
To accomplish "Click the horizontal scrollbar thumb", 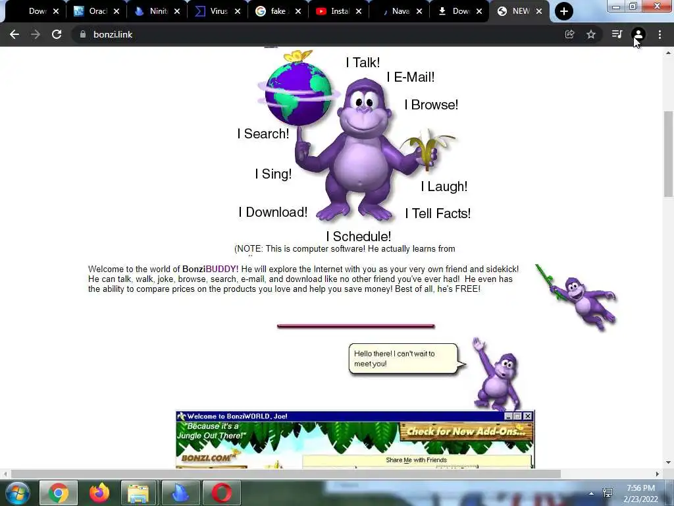I will tap(286, 474).
